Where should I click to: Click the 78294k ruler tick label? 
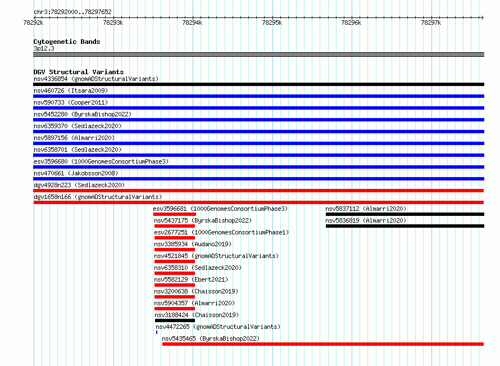[x=192, y=22]
